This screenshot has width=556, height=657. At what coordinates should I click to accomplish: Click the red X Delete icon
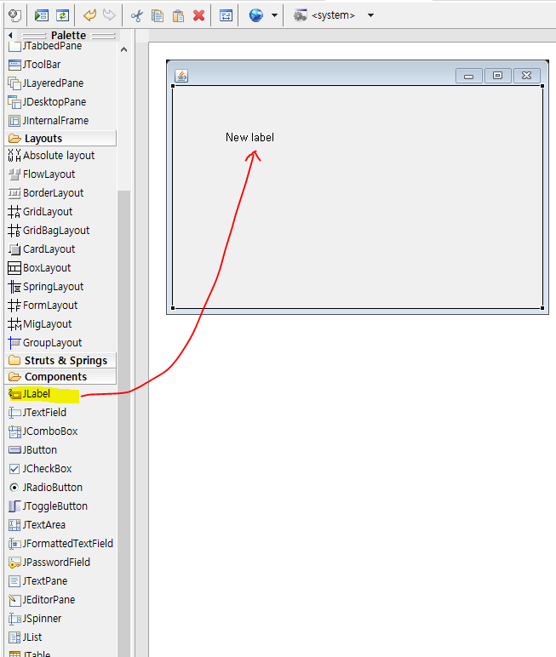click(x=198, y=16)
